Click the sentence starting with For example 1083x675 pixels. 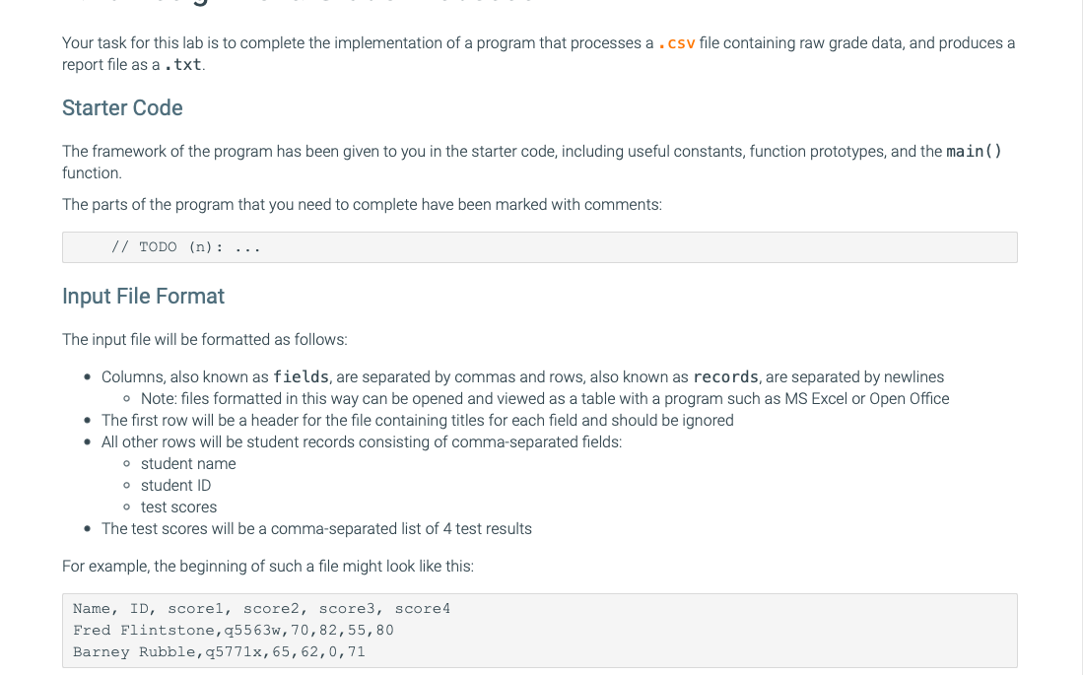(267, 567)
